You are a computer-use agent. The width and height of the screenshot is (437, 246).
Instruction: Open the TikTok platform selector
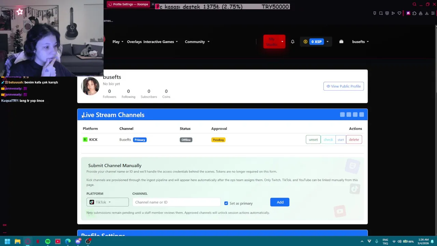point(108,202)
